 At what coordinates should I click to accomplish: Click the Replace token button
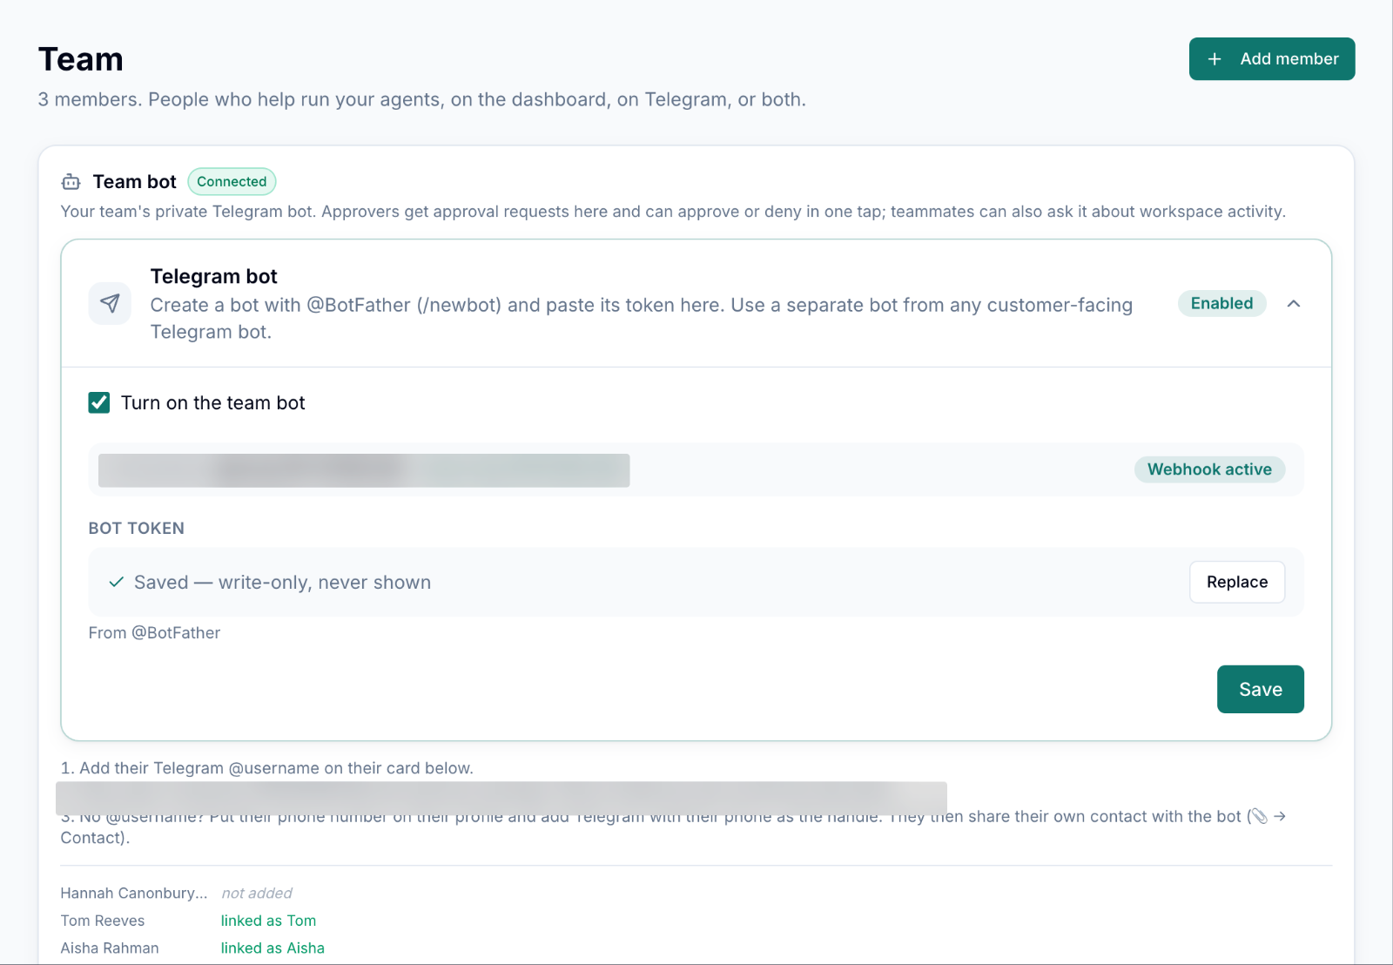tap(1237, 582)
